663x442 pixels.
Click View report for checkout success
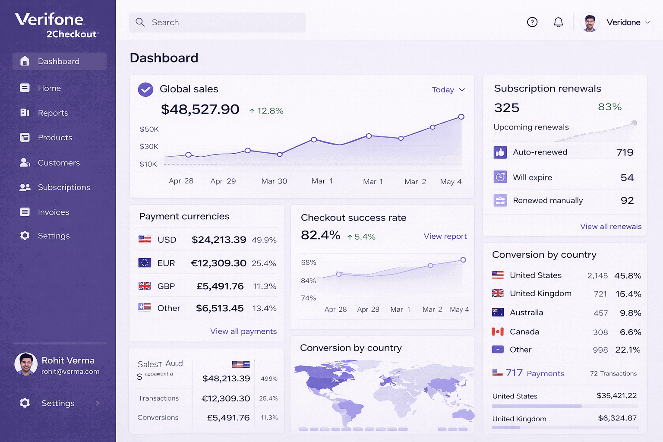pyautogui.click(x=445, y=236)
